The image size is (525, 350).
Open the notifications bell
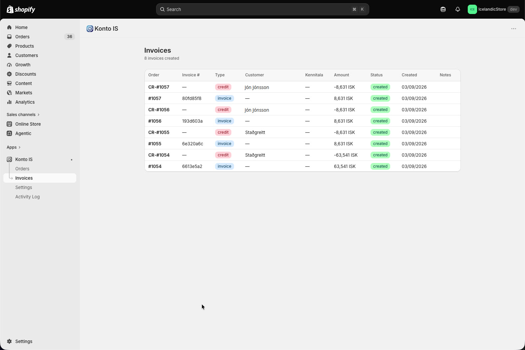(458, 9)
